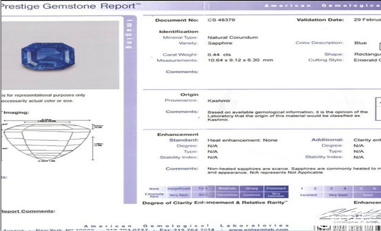Click the 'Standard:' label
Image resolution: width=381 pixels, height=231 pixels.
tap(184, 140)
